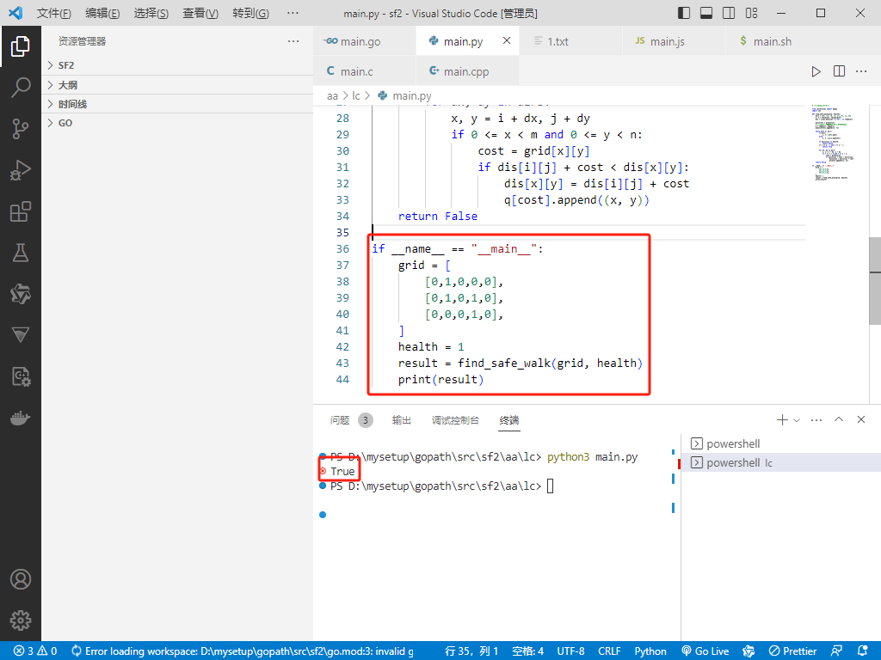Viewport: 881px width, 660px height.
Task: Open the 文件(F) menu
Action: tap(54, 13)
